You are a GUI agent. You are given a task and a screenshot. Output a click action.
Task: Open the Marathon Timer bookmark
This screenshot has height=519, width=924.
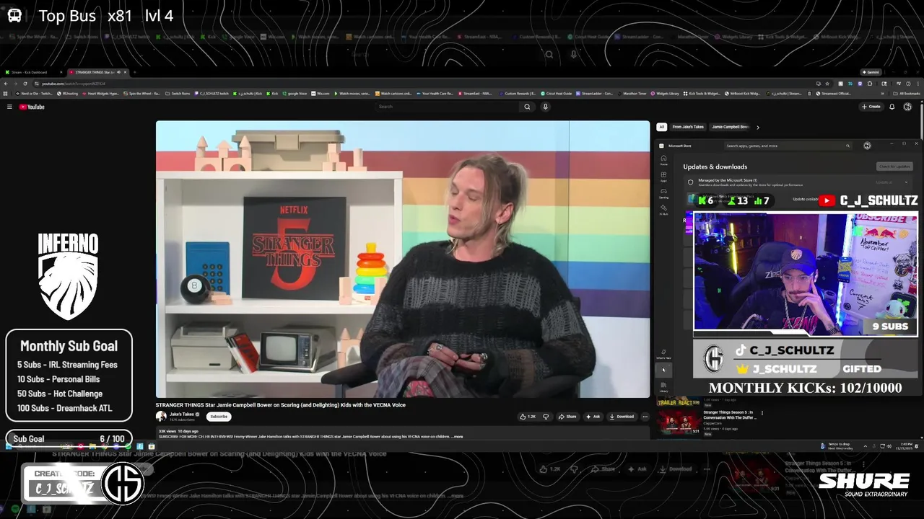(x=632, y=94)
